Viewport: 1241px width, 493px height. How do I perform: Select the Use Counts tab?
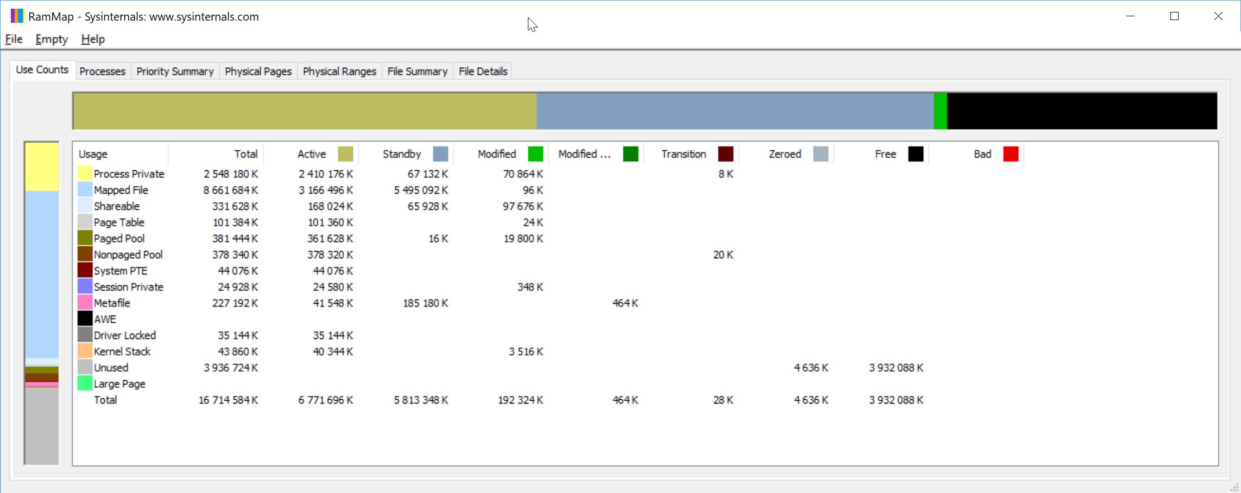(42, 70)
